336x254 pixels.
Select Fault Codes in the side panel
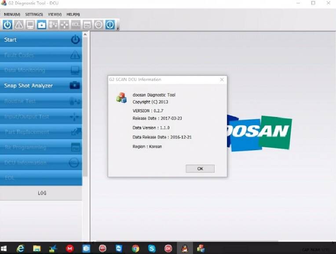[41, 55]
